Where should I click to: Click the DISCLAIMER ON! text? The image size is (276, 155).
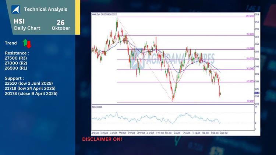(x=102, y=139)
